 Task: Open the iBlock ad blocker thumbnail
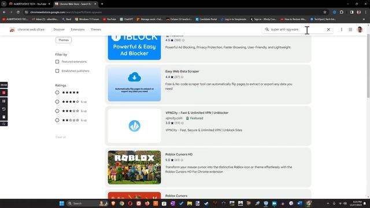134,47
